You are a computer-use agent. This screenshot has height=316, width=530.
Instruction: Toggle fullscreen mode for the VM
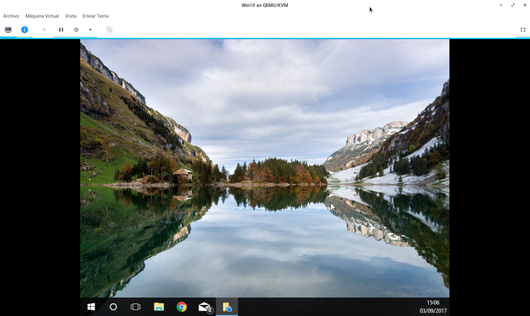point(523,30)
